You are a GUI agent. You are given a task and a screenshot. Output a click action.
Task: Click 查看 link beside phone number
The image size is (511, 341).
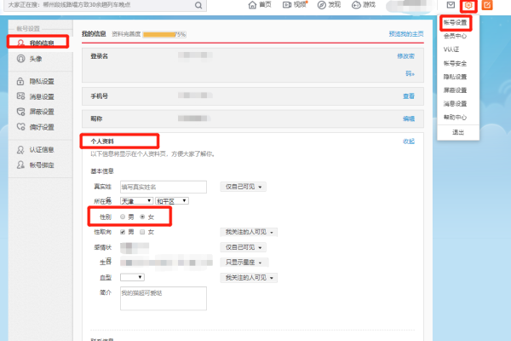point(409,96)
